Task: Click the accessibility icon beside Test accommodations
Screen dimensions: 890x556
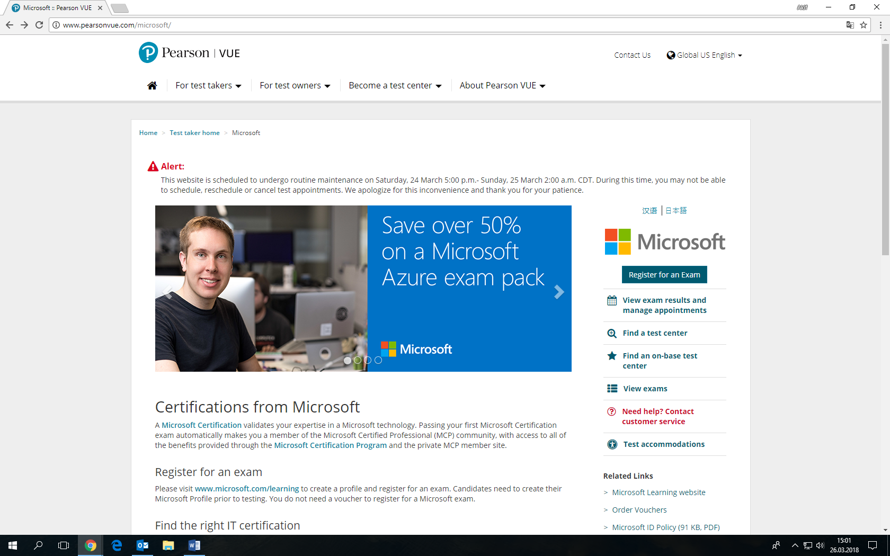Action: [612, 444]
